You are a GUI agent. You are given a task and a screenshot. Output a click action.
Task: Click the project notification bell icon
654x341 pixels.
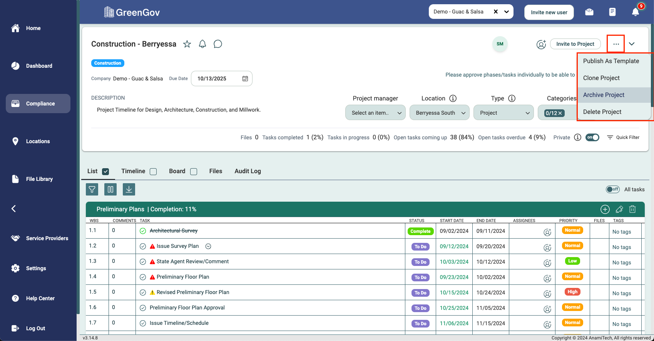coord(202,44)
